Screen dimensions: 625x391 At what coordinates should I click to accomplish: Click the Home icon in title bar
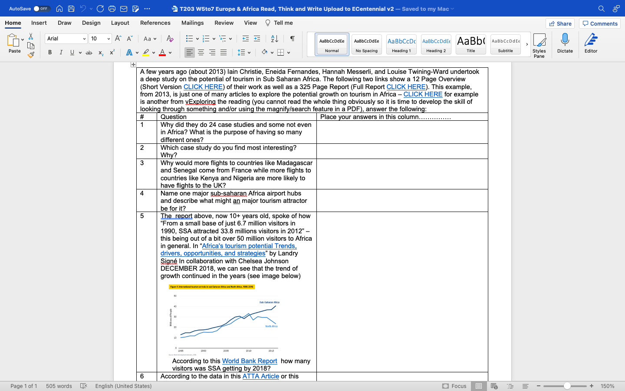(59, 9)
